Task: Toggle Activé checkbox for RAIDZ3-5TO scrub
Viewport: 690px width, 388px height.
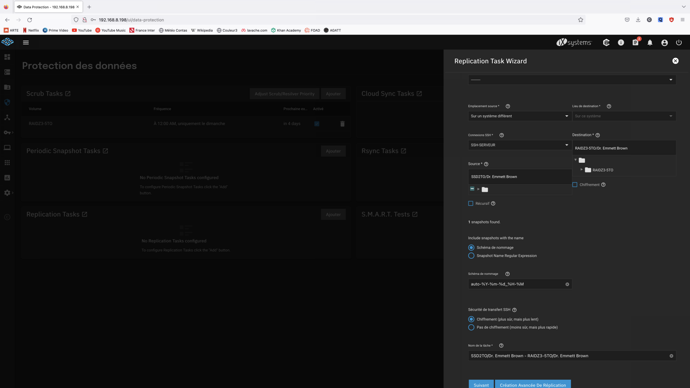Action: point(317,124)
